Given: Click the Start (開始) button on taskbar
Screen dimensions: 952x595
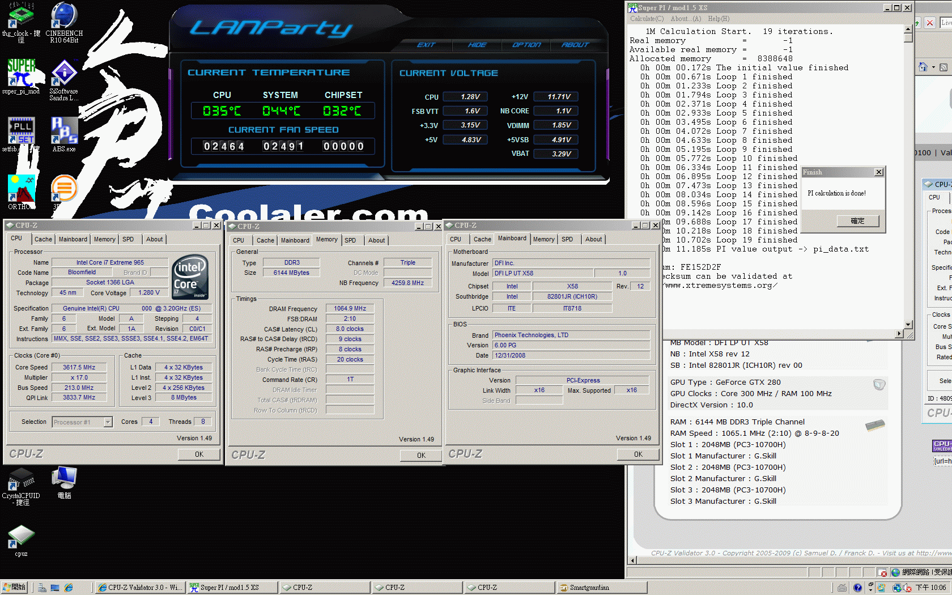Looking at the screenshot, I should point(15,588).
